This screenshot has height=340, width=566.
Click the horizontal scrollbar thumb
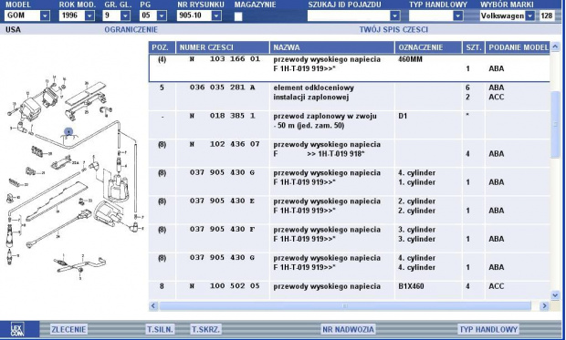point(345,306)
